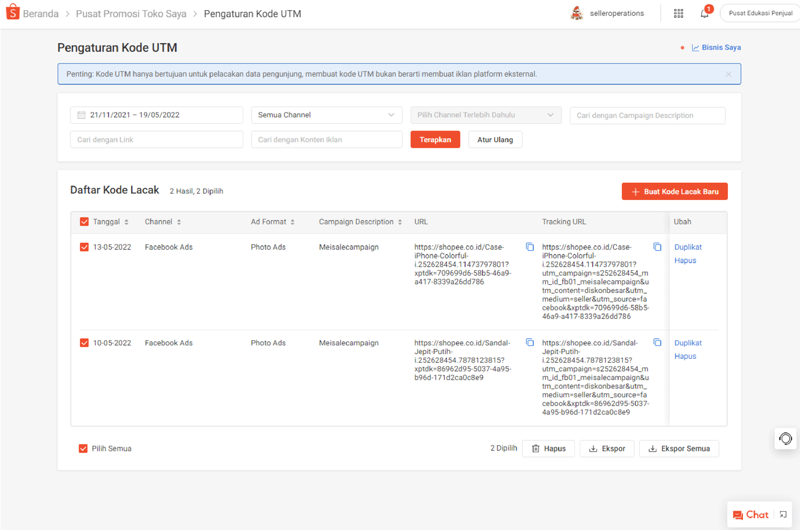Image resolution: width=800 pixels, height=530 pixels.
Task: Dismiss the Penting info banner
Action: (x=728, y=74)
